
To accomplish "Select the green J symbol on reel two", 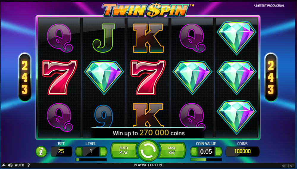I will (x=104, y=38).
